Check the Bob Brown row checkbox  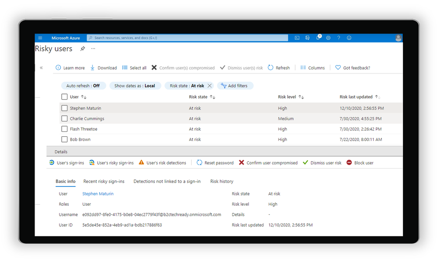[x=64, y=139]
